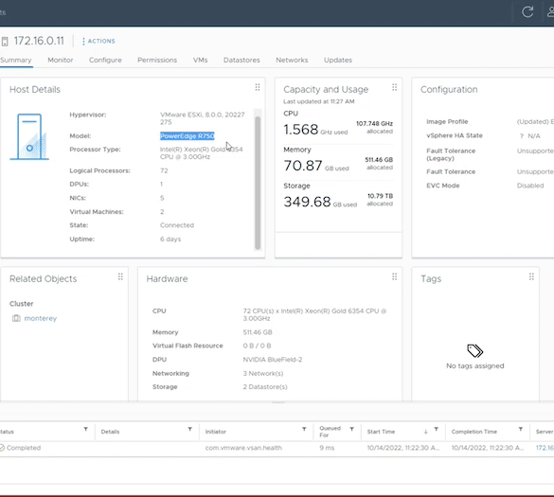Click the 2 Datastore(s) value
554x497 pixels.
point(265,387)
